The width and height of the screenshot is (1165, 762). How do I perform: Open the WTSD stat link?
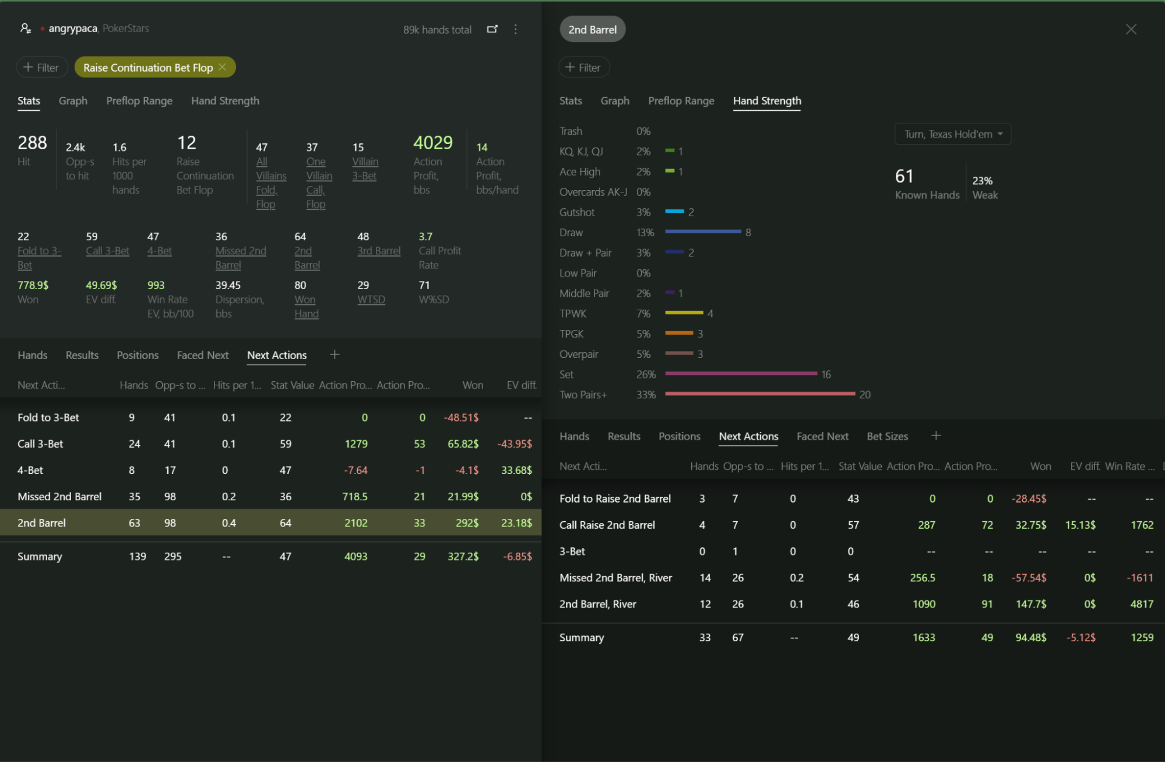pyautogui.click(x=371, y=299)
